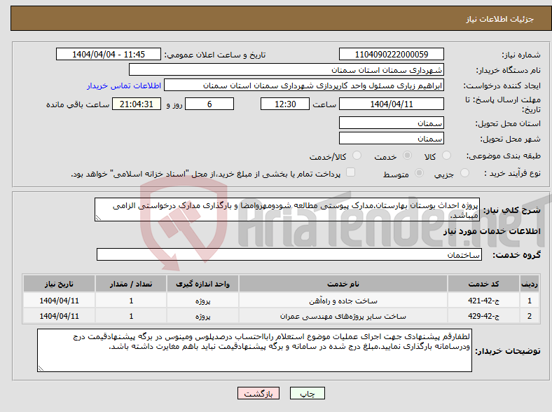Click the کد خدمت column header
Viewport: 552px width, 412px height.
(484, 284)
